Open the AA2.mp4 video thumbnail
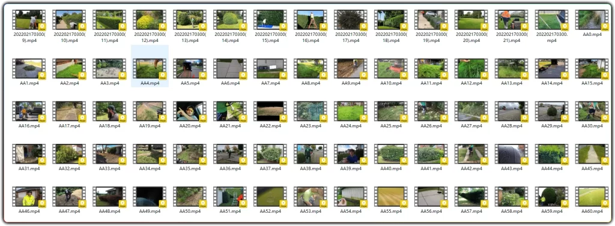 point(70,69)
